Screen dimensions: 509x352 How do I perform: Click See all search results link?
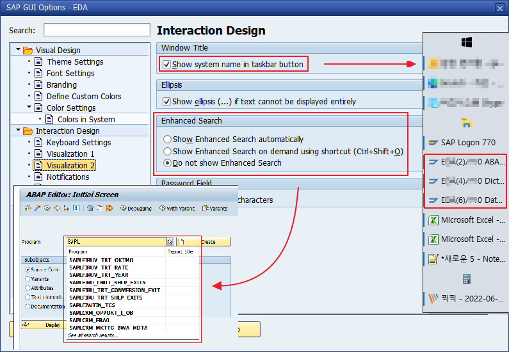(x=93, y=335)
